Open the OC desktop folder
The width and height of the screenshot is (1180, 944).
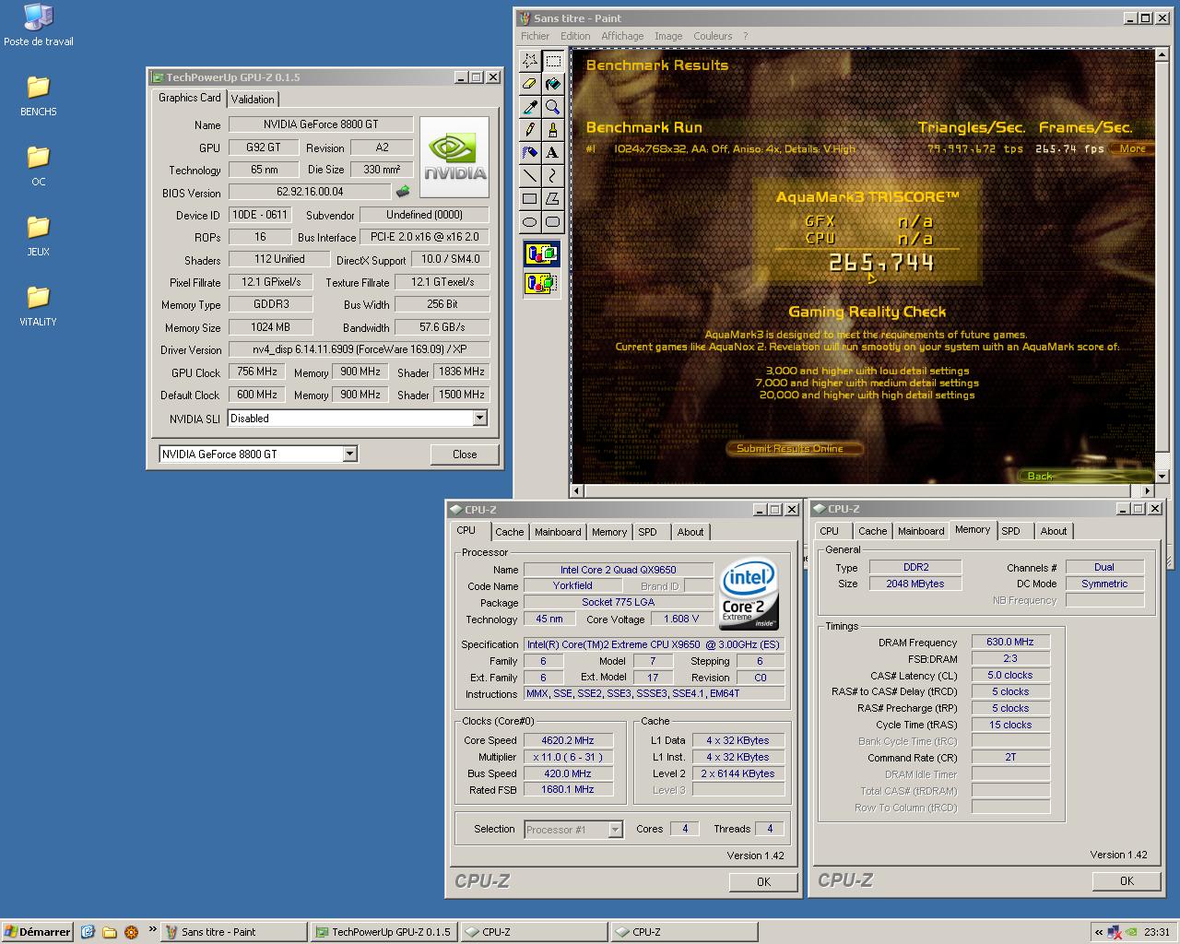tap(38, 165)
